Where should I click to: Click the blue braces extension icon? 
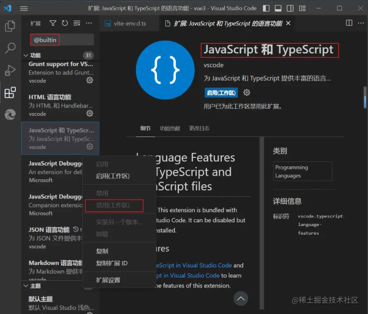[x=165, y=70]
